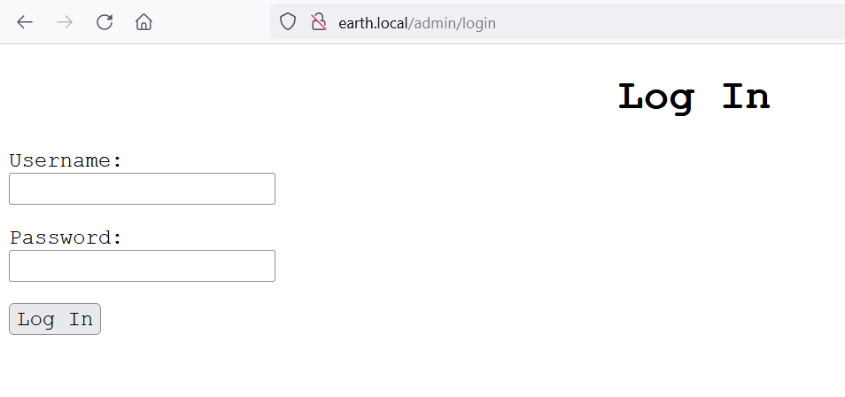Go back to the previous page
The height and width of the screenshot is (397, 845).
pyautogui.click(x=25, y=22)
